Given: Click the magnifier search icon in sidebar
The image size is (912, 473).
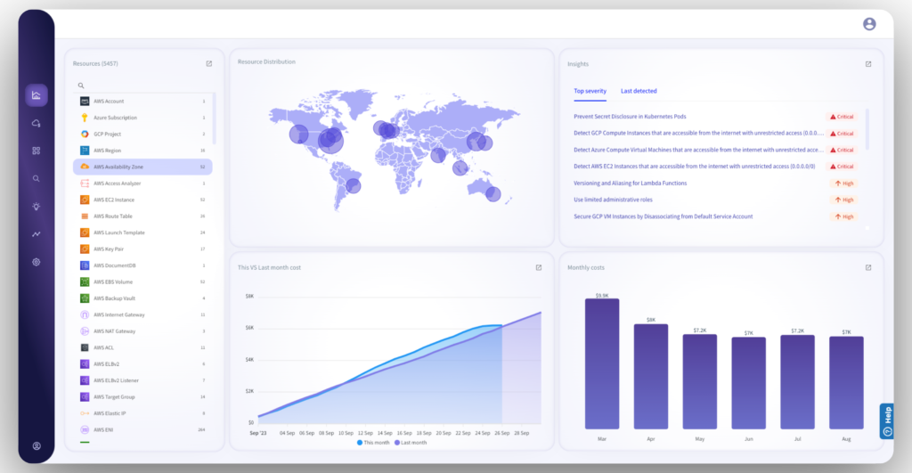Looking at the screenshot, I should click(x=36, y=179).
